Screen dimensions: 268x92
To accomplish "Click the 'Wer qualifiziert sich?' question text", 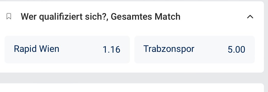I will tap(64, 17).
